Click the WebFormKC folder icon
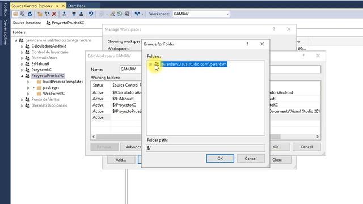 coord(39,93)
